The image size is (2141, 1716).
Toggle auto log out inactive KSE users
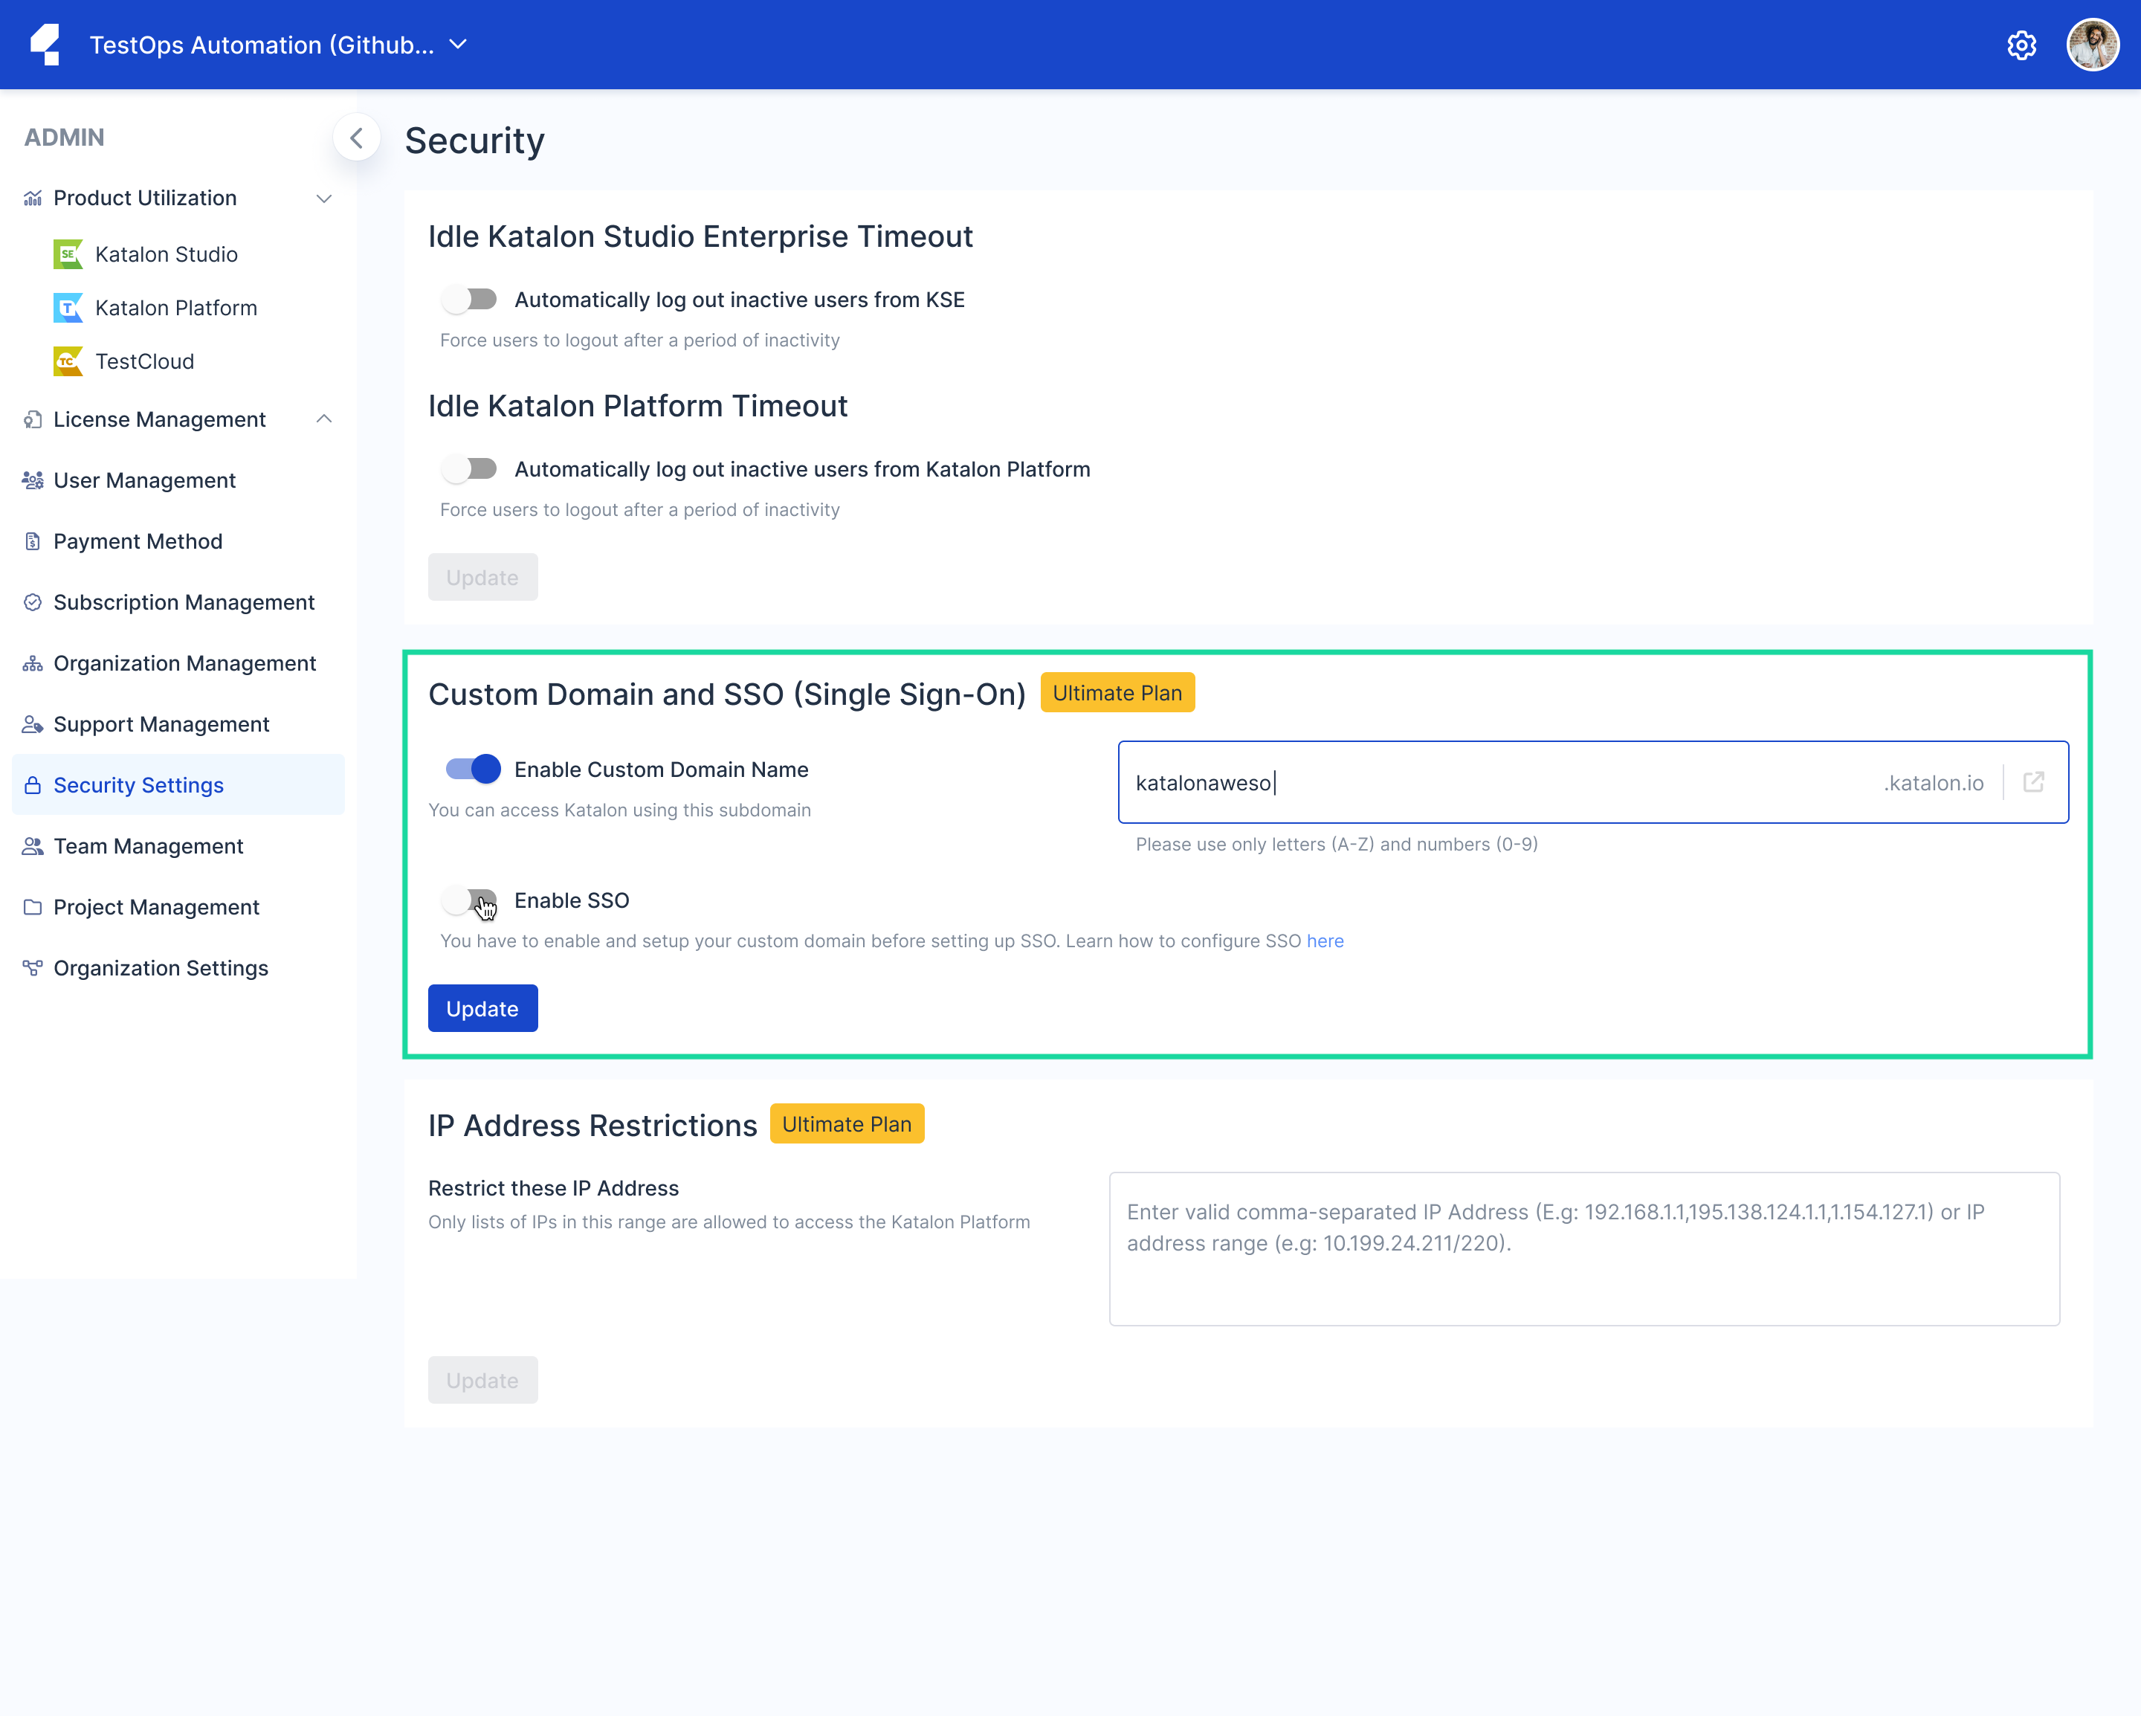click(470, 299)
